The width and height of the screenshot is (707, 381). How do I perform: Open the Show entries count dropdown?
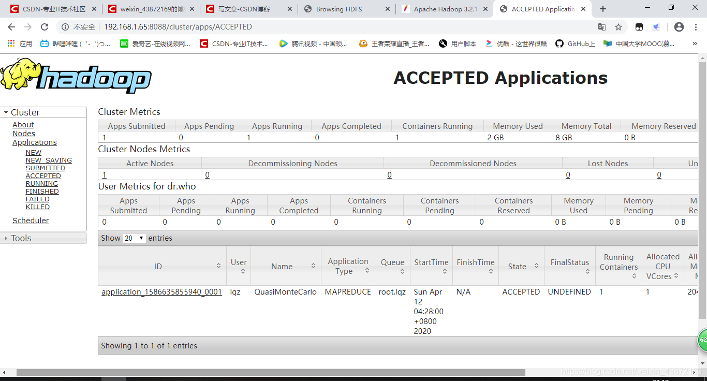(134, 238)
